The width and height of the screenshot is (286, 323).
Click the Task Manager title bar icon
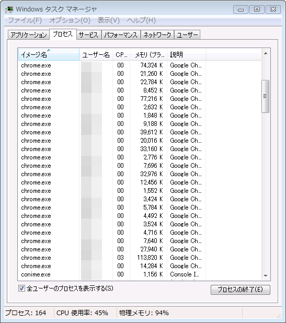point(9,9)
